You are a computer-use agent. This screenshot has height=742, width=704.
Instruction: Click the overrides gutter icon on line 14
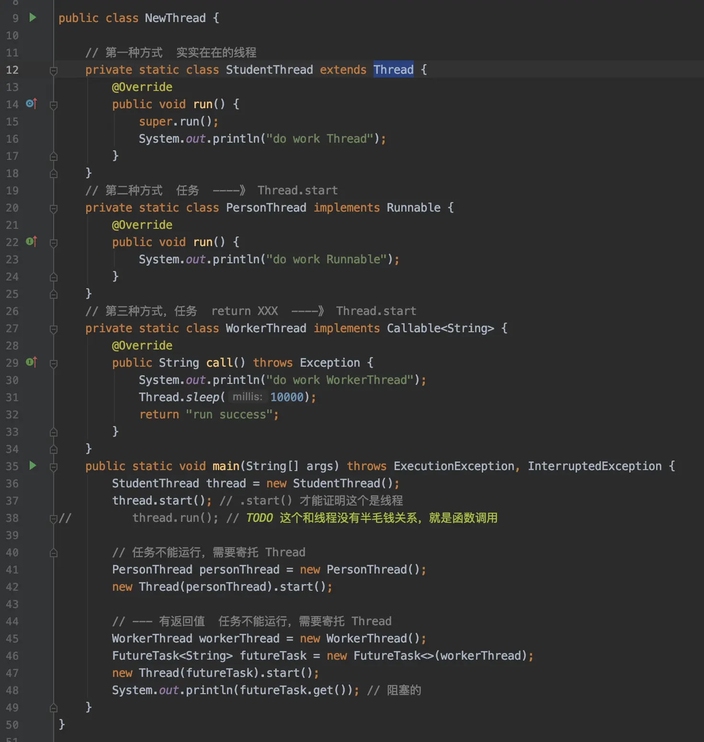point(32,104)
